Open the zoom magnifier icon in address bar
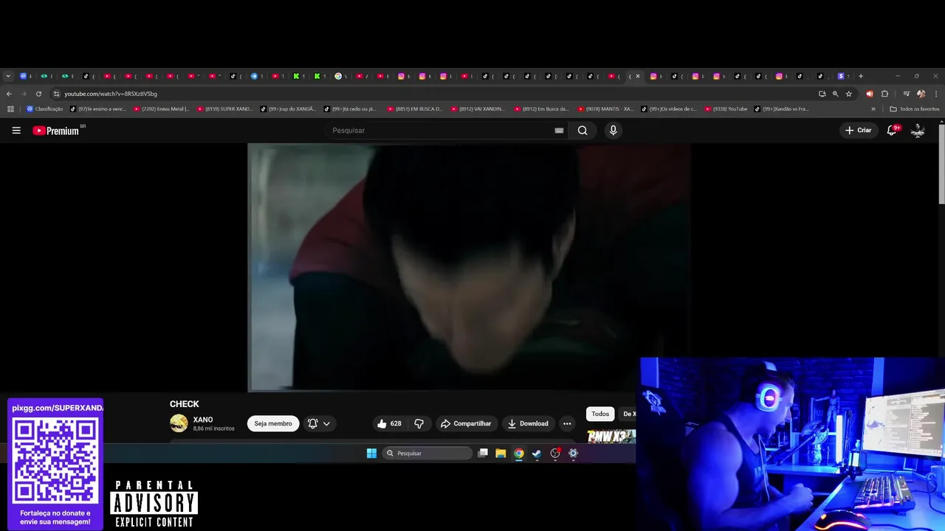945x531 pixels. (836, 94)
